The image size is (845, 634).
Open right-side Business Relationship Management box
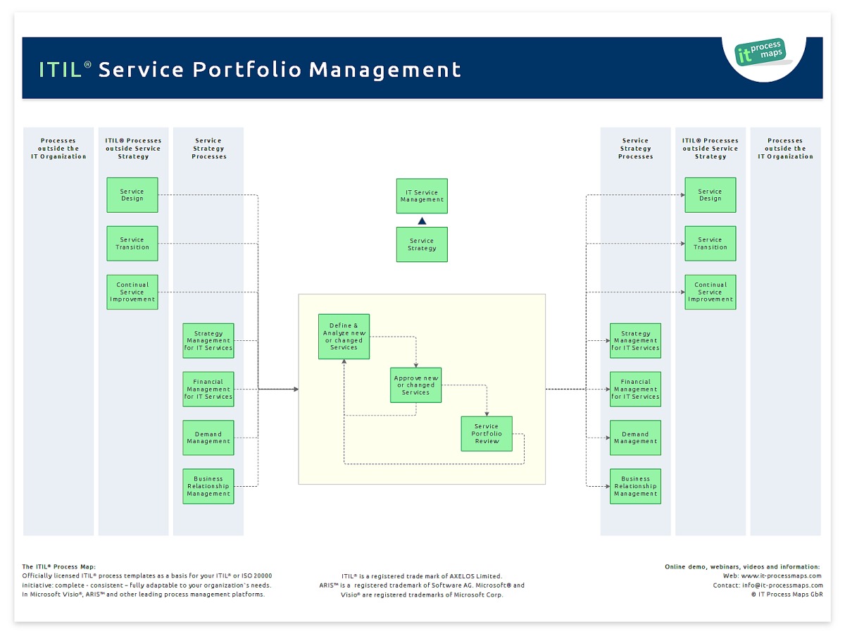636,486
